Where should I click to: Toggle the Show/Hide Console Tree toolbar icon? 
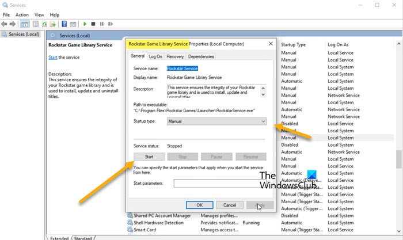[24, 24]
